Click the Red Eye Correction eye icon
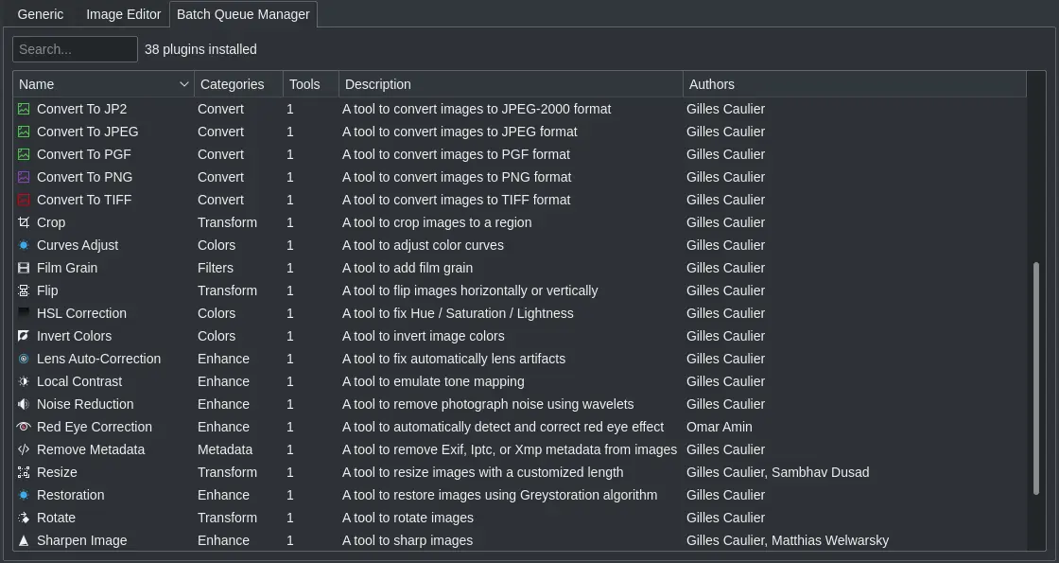This screenshot has height=563, width=1059. (23, 427)
